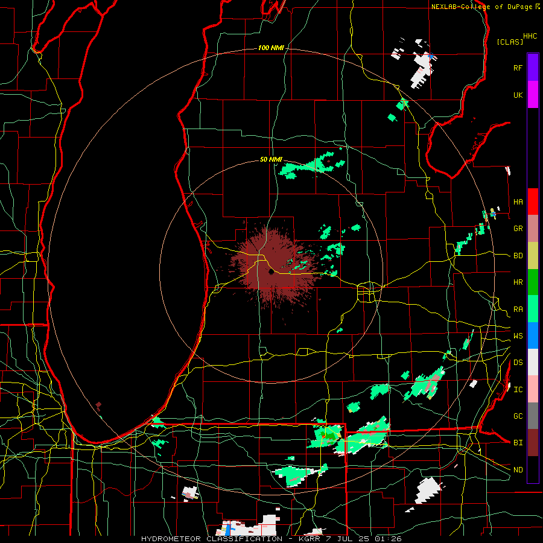Click the Hydrometeor Classification KGRR title caption
This screenshot has height=543, width=543.
click(271, 539)
